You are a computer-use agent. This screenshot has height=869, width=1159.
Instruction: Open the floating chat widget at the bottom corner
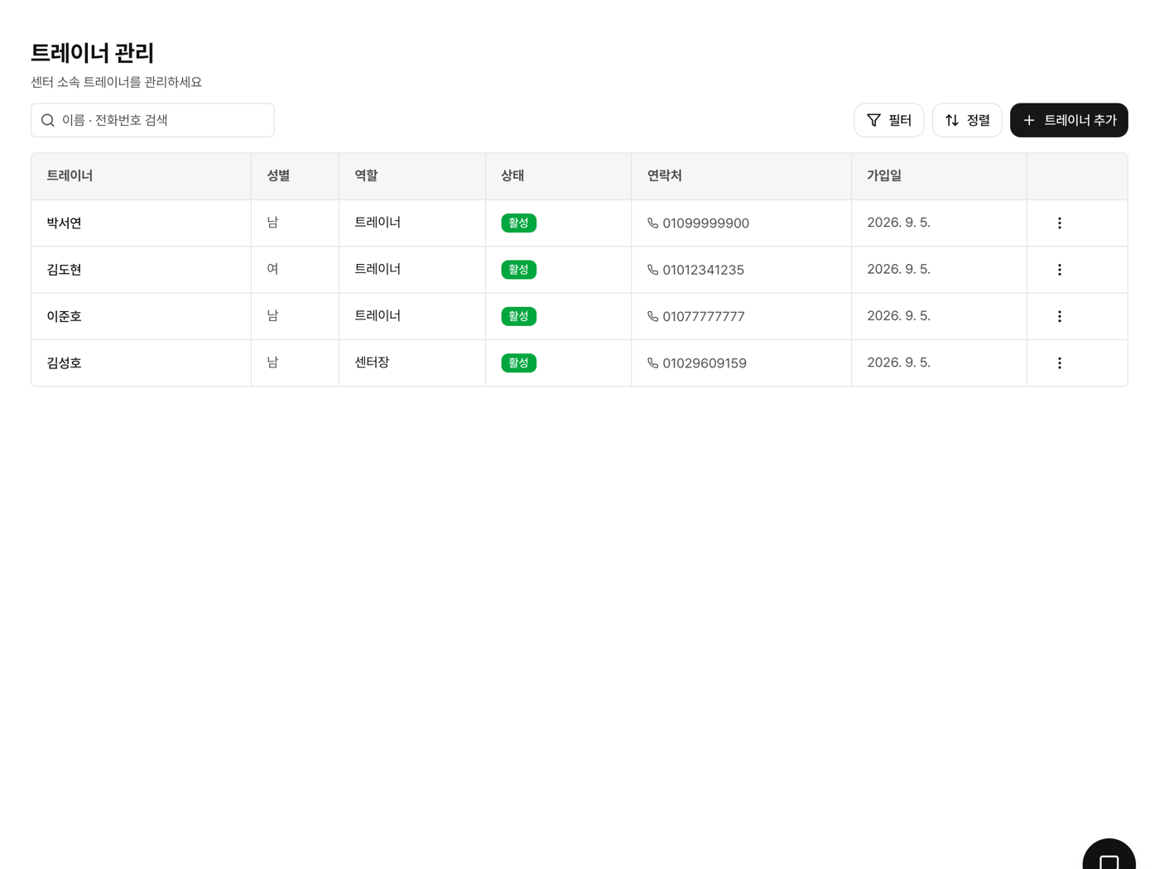1109,856
